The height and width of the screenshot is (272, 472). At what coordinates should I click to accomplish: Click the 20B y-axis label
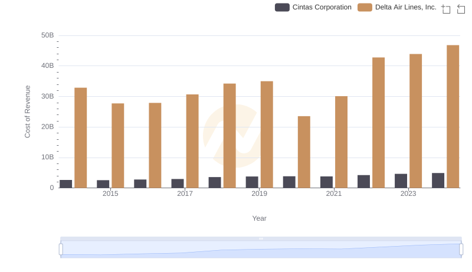pyautogui.click(x=48, y=127)
